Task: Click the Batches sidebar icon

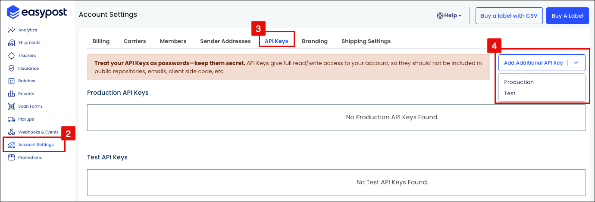Action: (x=12, y=81)
